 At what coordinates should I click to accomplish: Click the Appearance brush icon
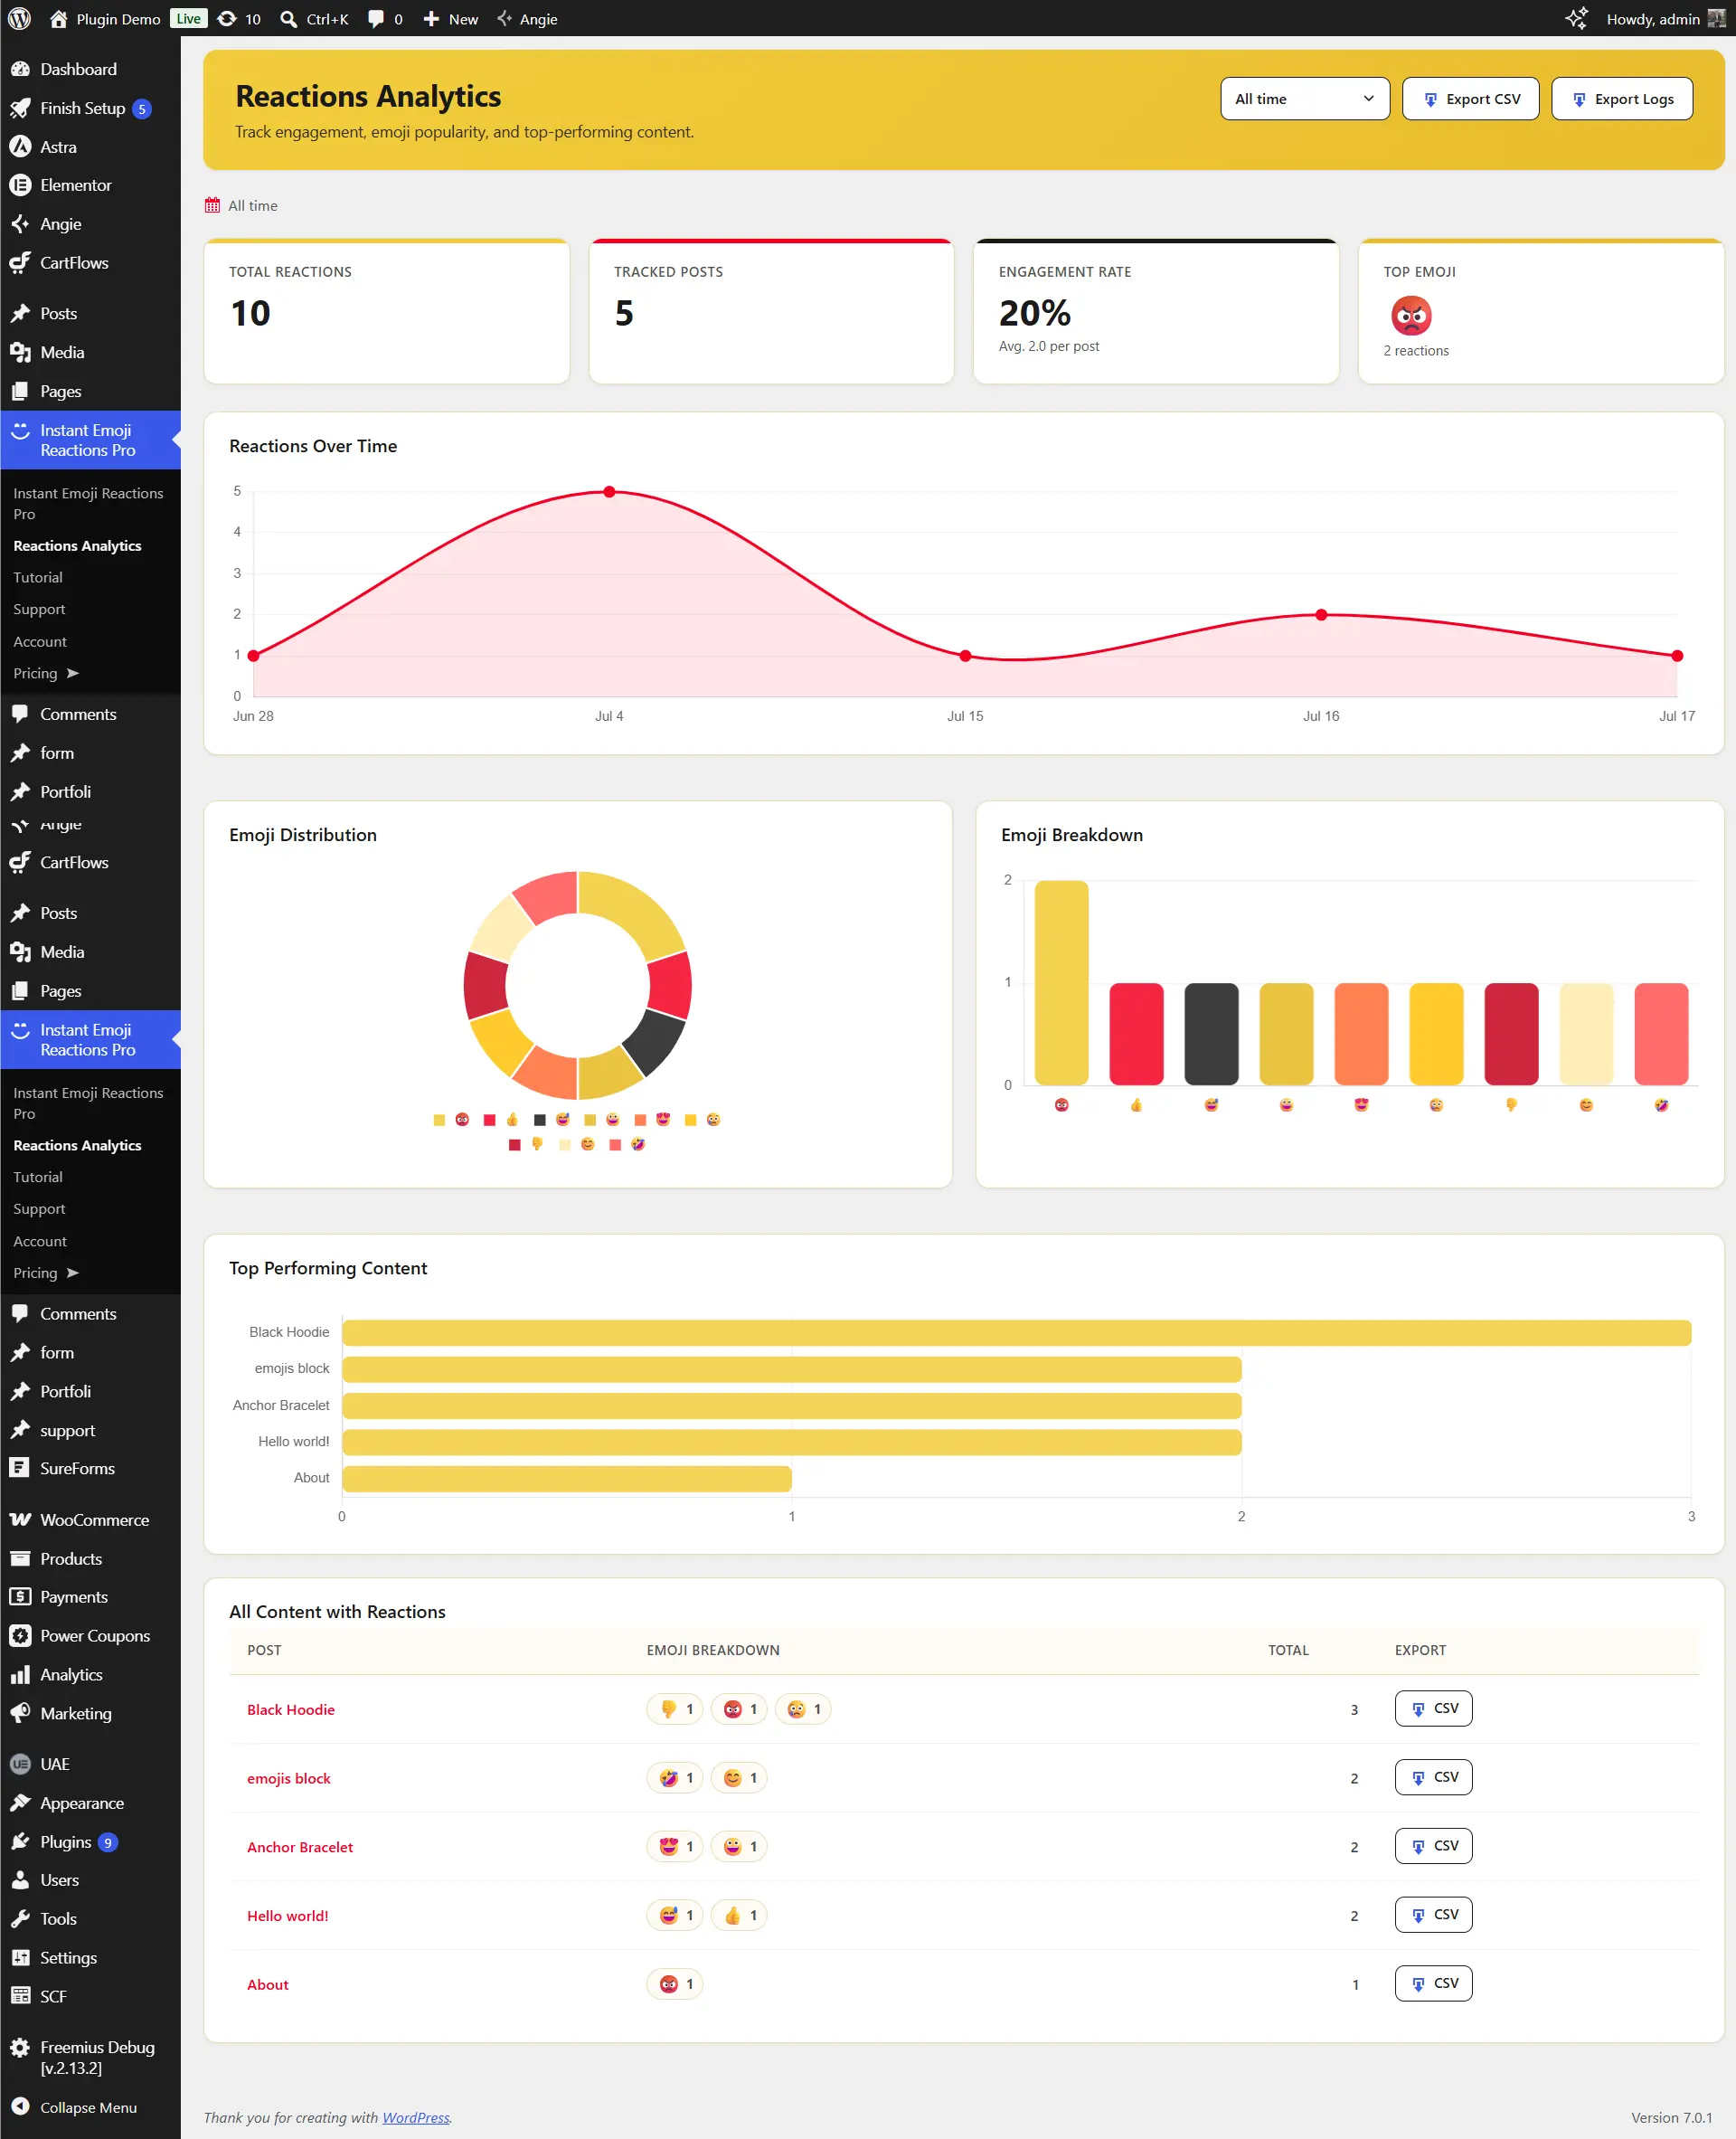pyautogui.click(x=20, y=1803)
